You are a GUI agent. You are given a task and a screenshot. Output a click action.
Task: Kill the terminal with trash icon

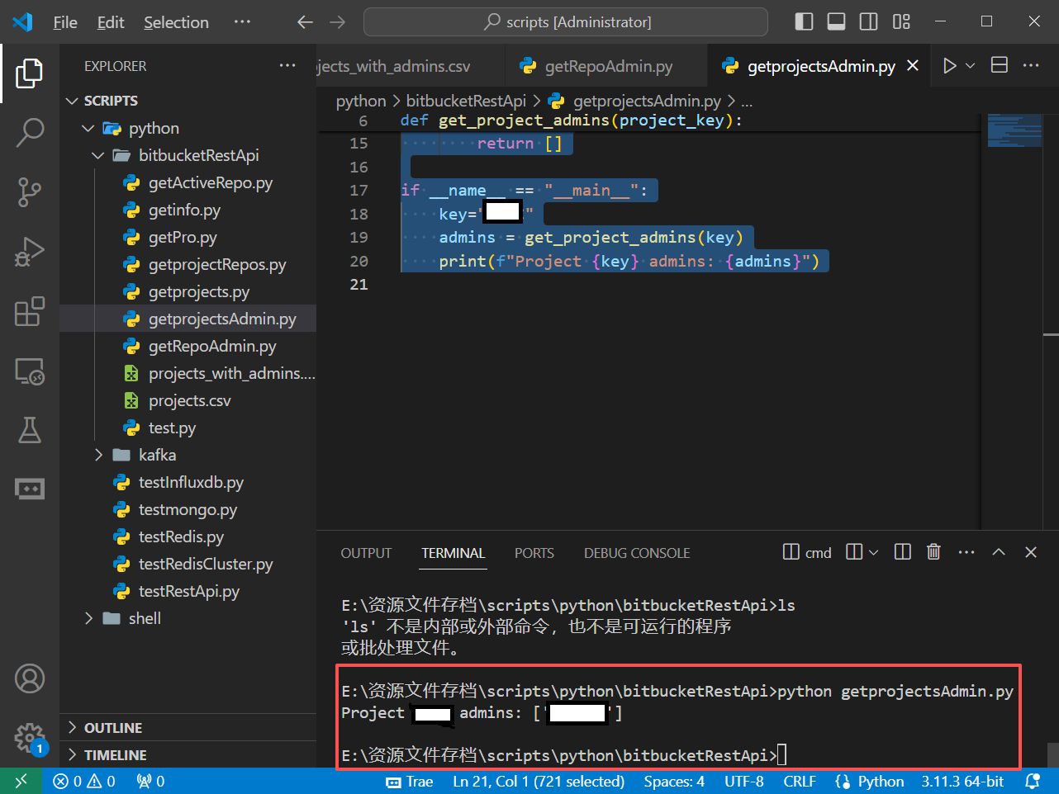coord(933,552)
